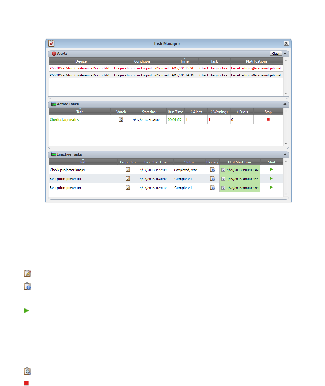Click the properties legend icon below the window
This screenshot has width=325, height=386.
tap(27, 273)
